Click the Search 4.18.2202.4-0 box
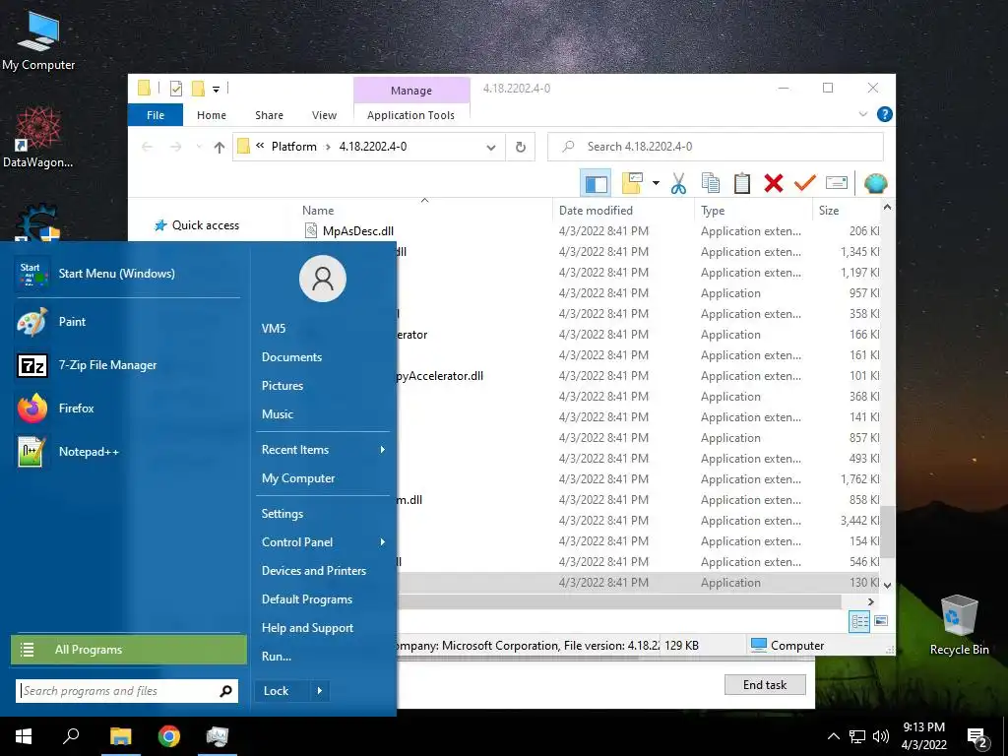 716,147
